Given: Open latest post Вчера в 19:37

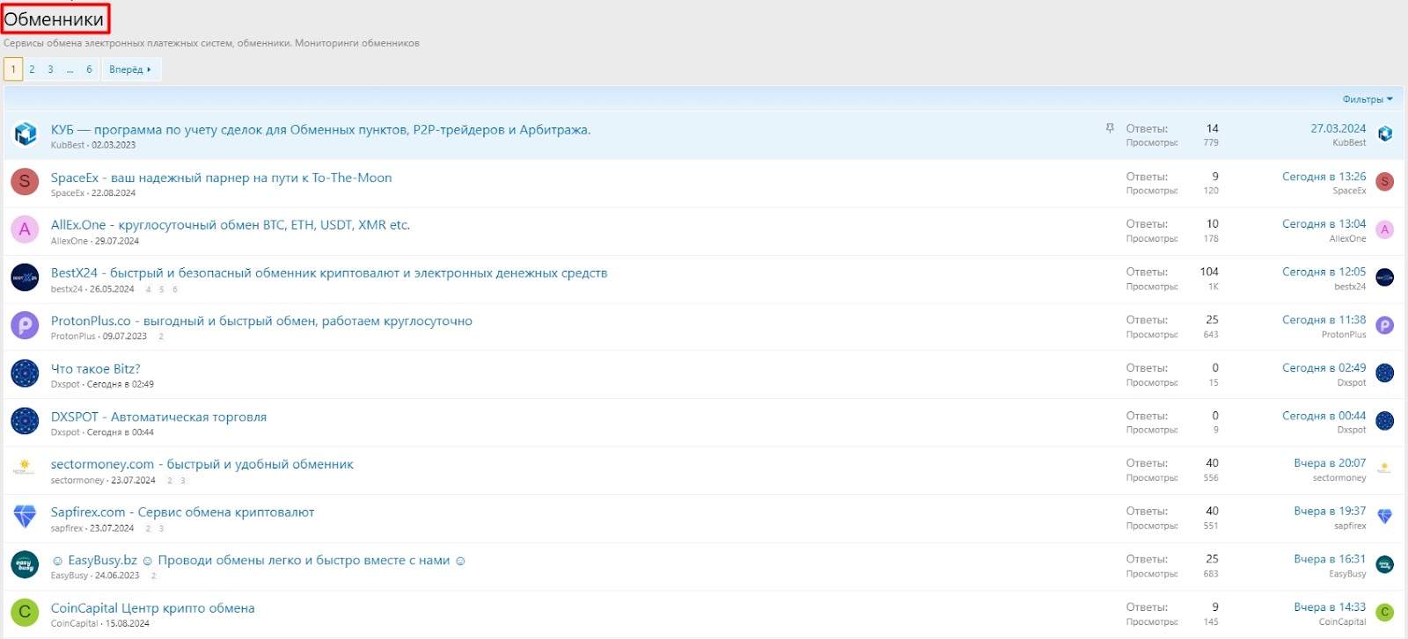Looking at the screenshot, I should pos(1330,512).
